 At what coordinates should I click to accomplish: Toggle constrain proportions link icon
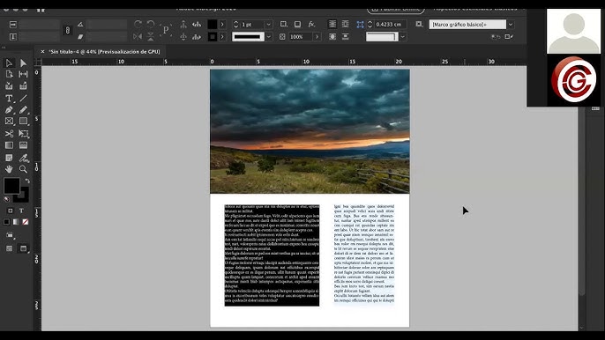click(68, 30)
